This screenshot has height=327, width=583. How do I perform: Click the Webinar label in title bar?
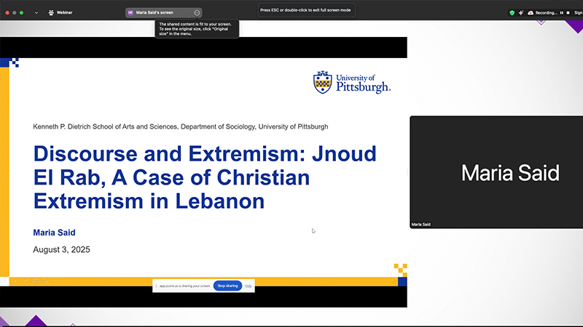pyautogui.click(x=66, y=12)
